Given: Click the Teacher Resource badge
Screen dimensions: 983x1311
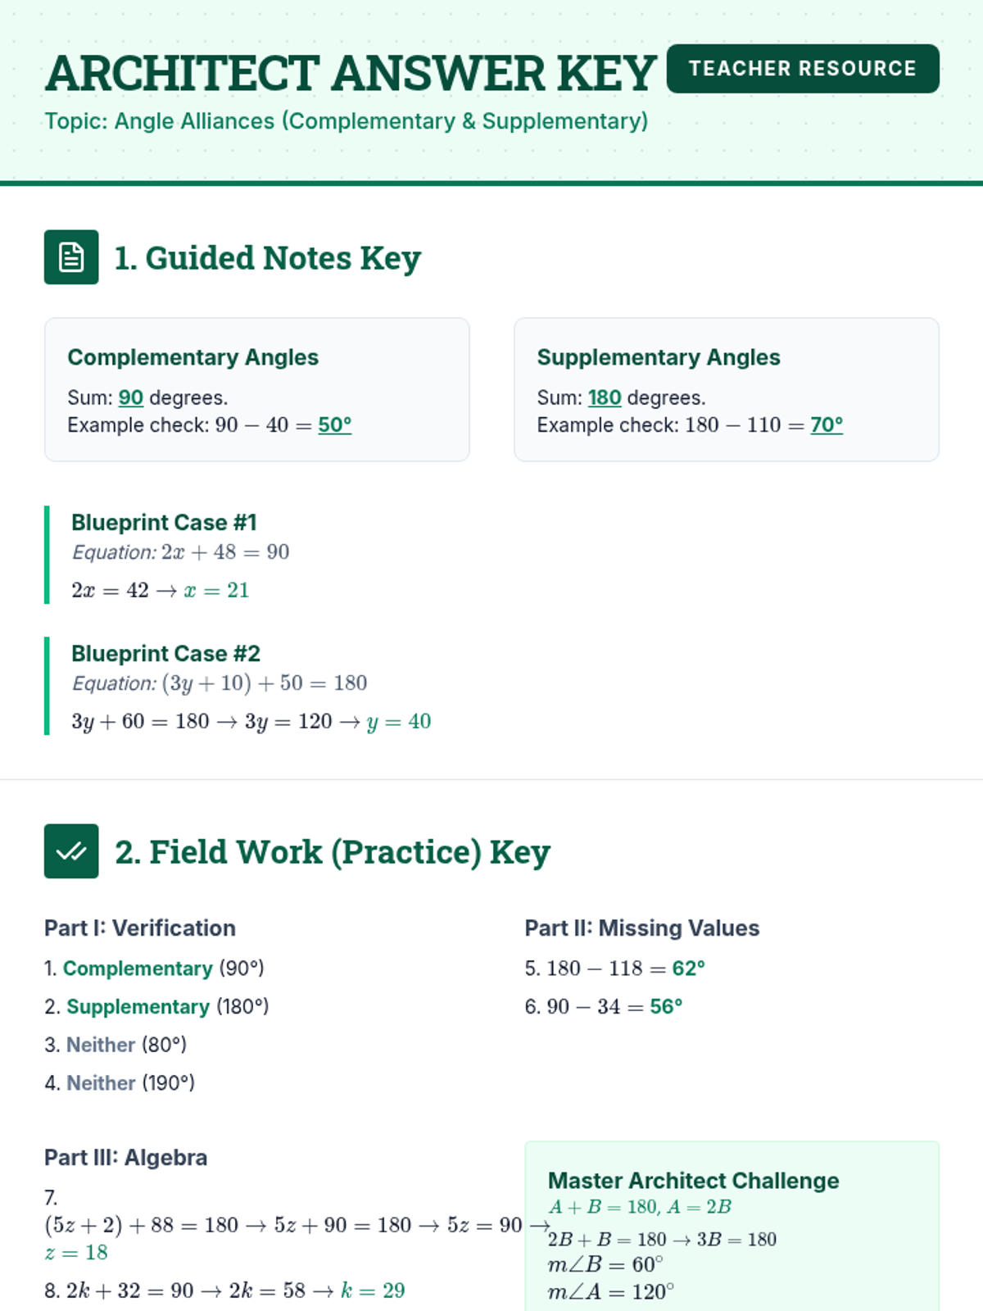Looking at the screenshot, I should click(x=803, y=69).
